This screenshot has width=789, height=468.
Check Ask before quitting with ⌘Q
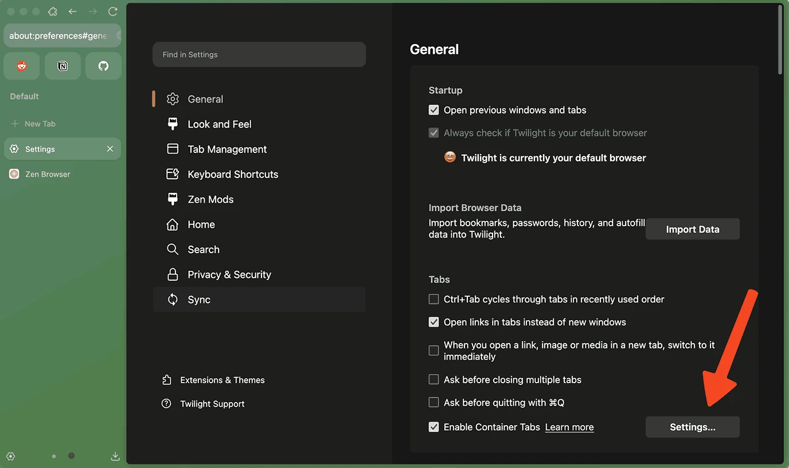pyautogui.click(x=434, y=403)
